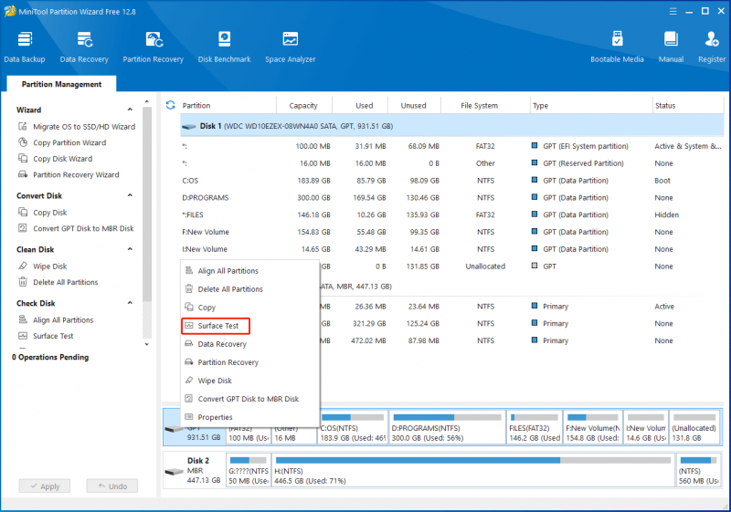Image resolution: width=731 pixels, height=512 pixels.
Task: Collapse the Check Disk section
Action: pos(130,303)
